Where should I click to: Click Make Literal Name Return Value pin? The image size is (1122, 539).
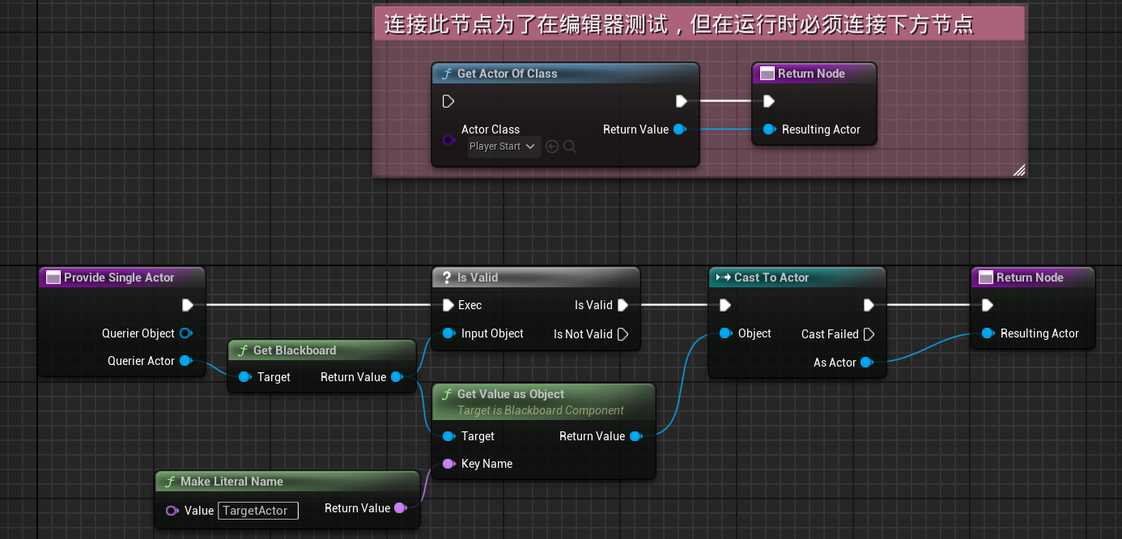click(x=399, y=508)
